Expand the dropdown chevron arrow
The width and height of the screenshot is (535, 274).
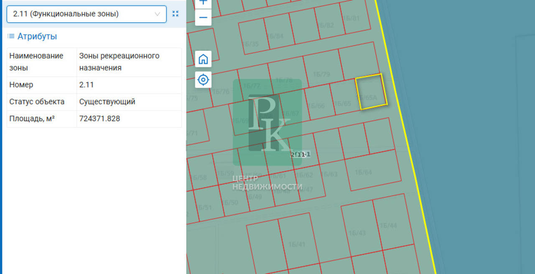pos(158,14)
